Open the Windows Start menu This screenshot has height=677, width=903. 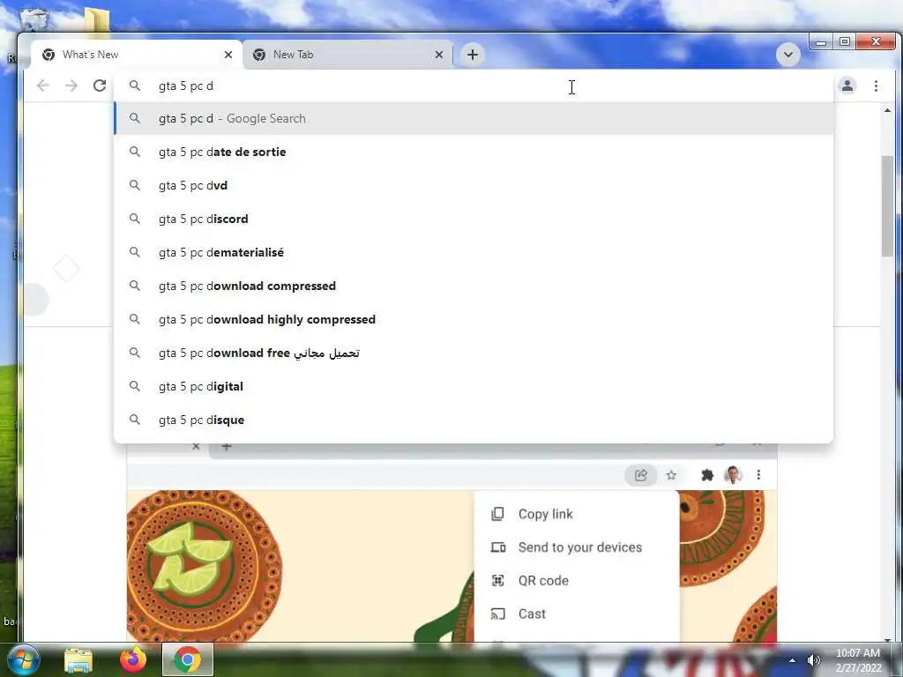point(23,659)
